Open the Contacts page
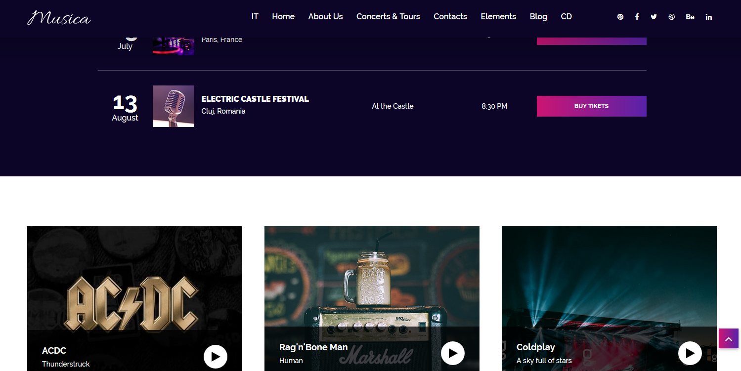The image size is (741, 371). 450,17
